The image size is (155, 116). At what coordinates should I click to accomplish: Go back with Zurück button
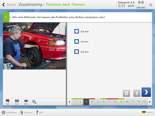[9, 5]
